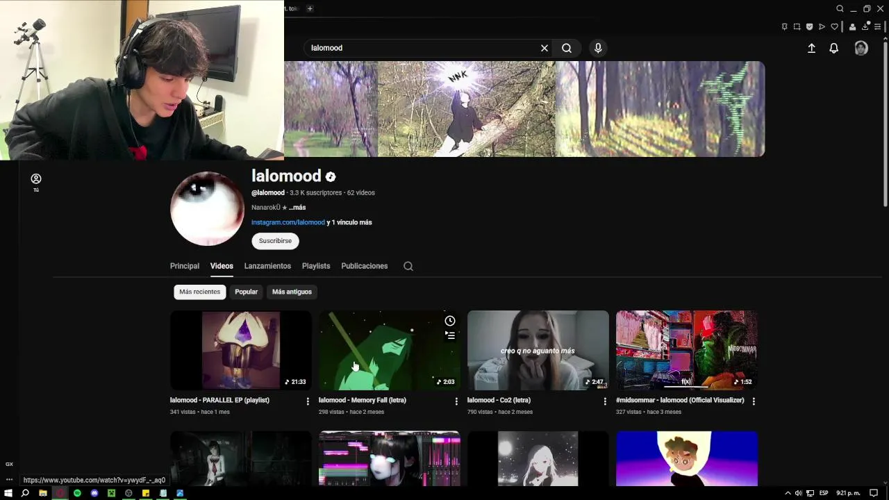Expand channel description with '...más'

(297, 208)
